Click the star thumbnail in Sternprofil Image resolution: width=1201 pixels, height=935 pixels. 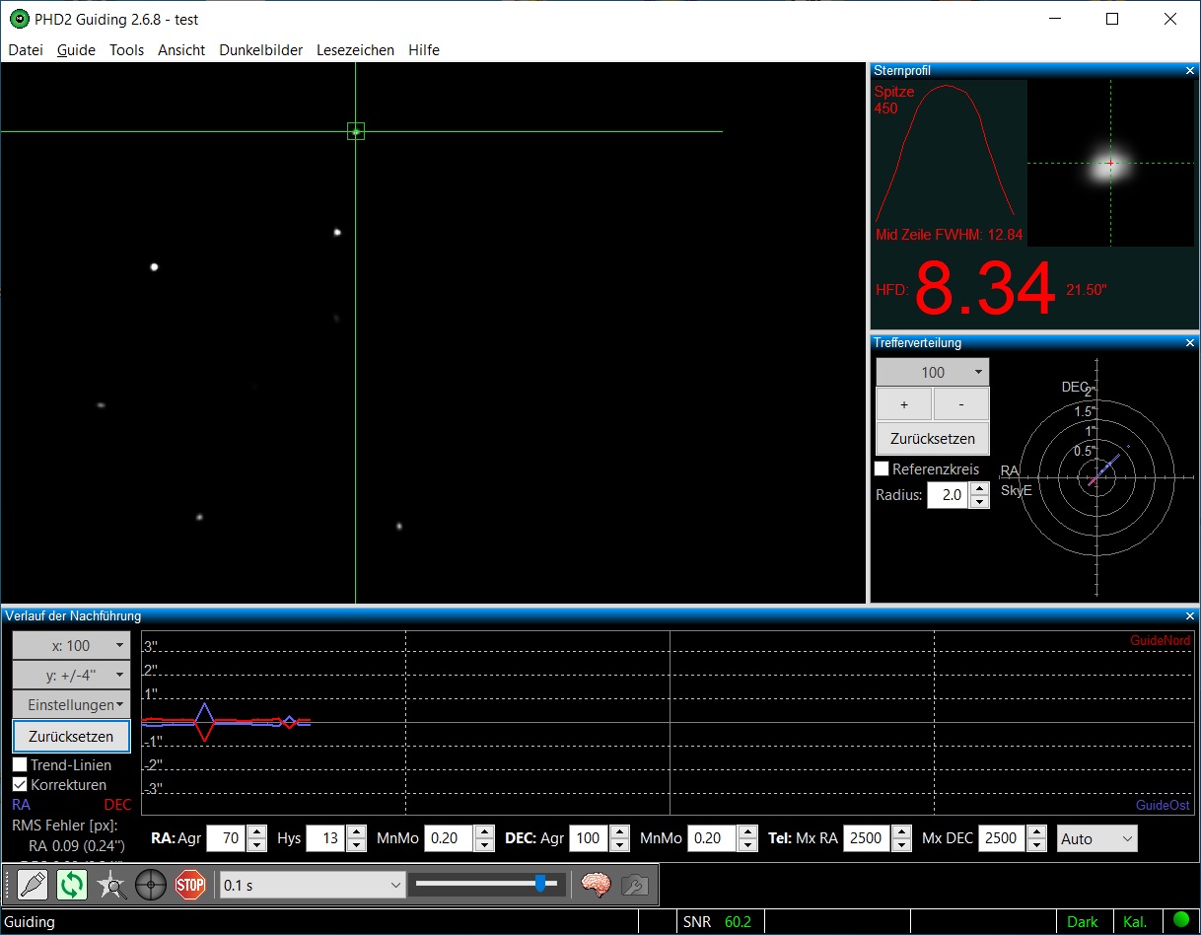(x=1111, y=163)
